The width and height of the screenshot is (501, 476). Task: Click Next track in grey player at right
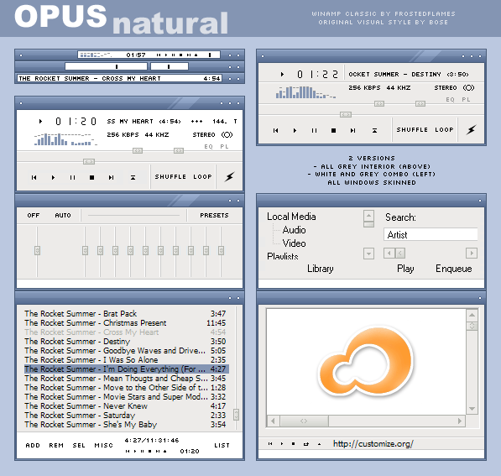[x=352, y=130]
